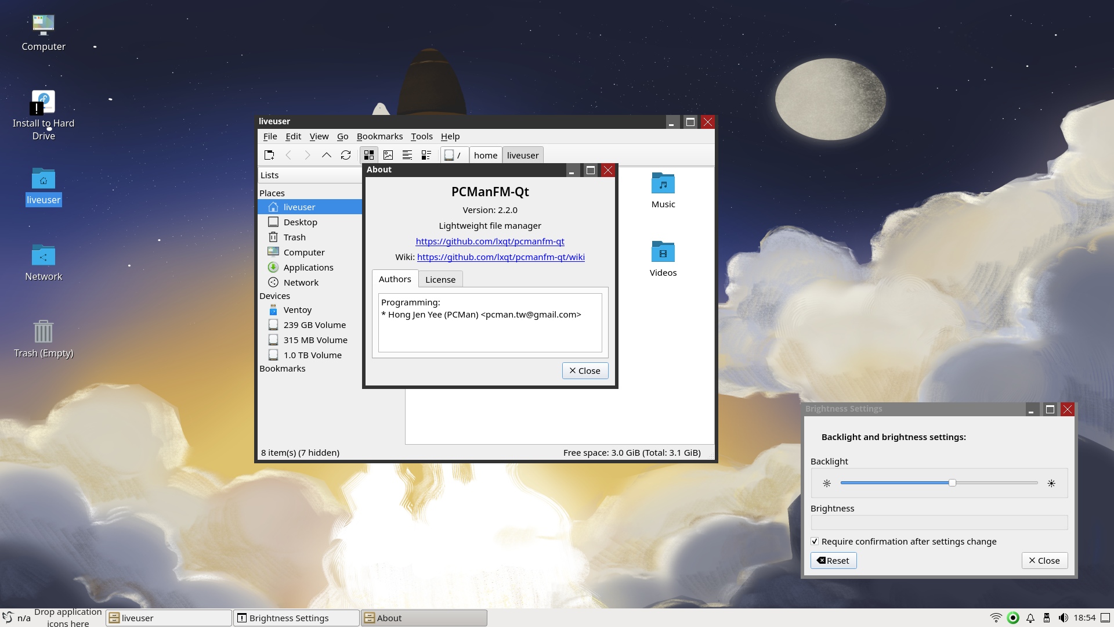Screen dimensions: 1114x627
Task: Switch to the License tab
Action: coord(440,279)
